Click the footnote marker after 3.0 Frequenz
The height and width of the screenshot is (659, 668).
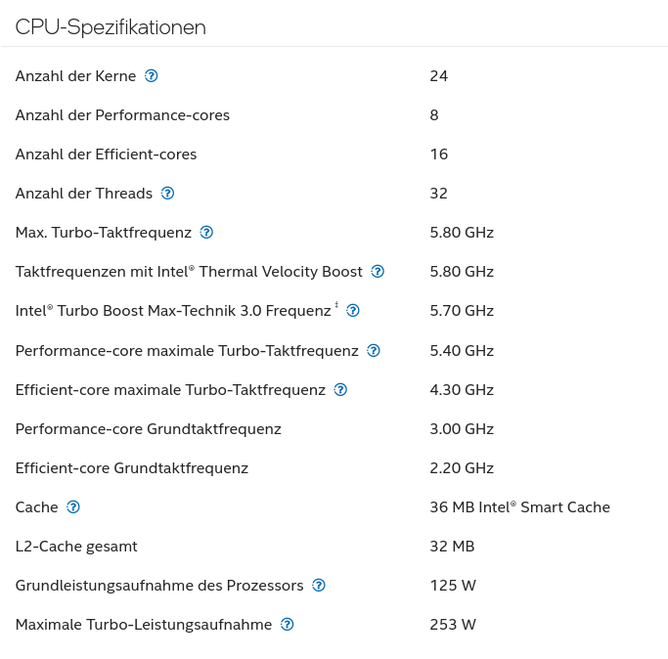click(x=336, y=306)
